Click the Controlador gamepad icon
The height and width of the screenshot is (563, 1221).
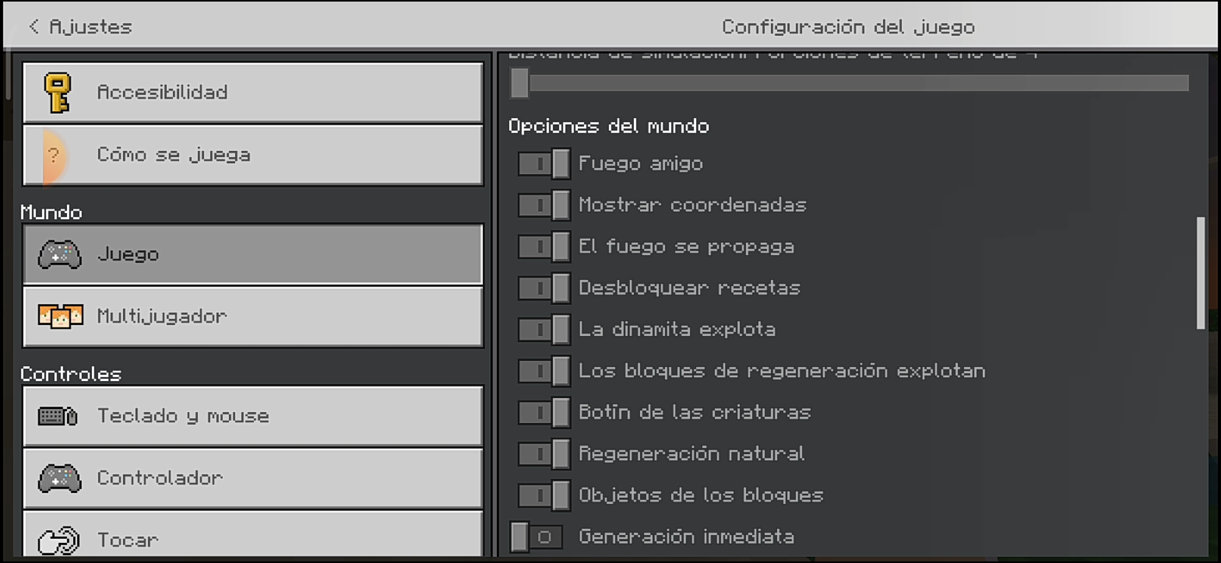[x=59, y=478]
